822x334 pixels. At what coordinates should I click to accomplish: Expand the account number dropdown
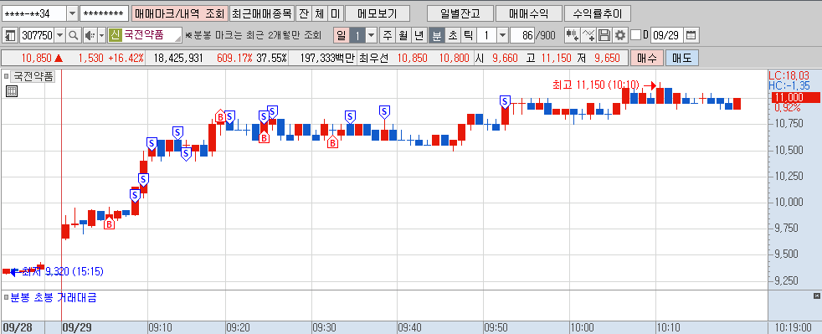72,13
